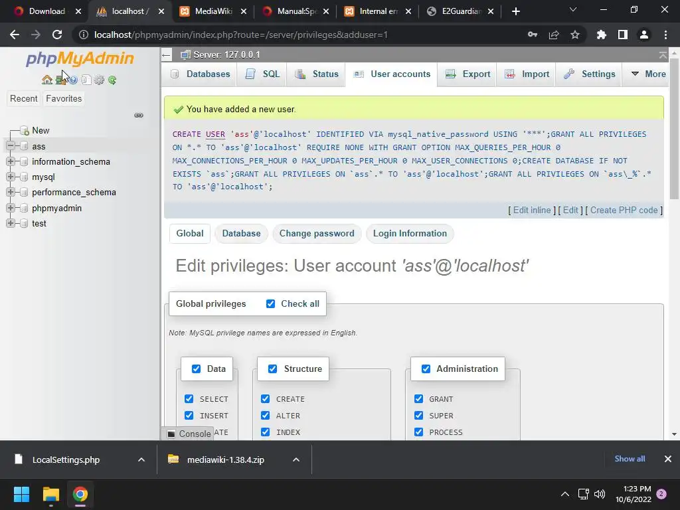Viewport: 680px width, 510px height.
Task: Toggle the Structure privileges group checkbox
Action: click(x=272, y=369)
